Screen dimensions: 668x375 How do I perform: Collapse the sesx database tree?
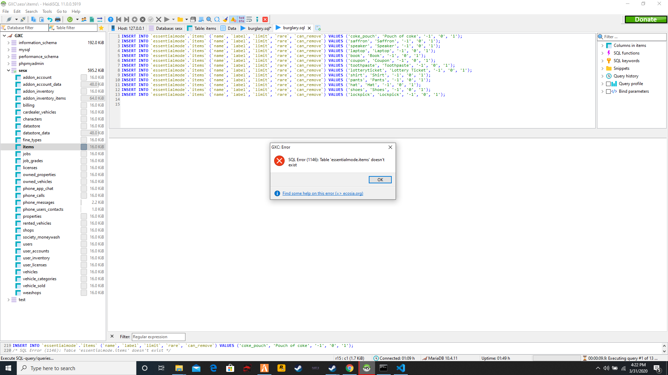pyautogui.click(x=8, y=70)
